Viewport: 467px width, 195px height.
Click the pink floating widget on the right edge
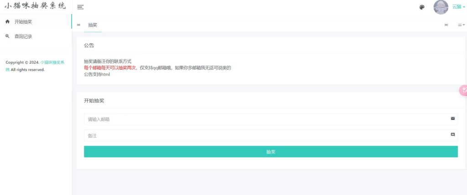pyautogui.click(x=463, y=90)
